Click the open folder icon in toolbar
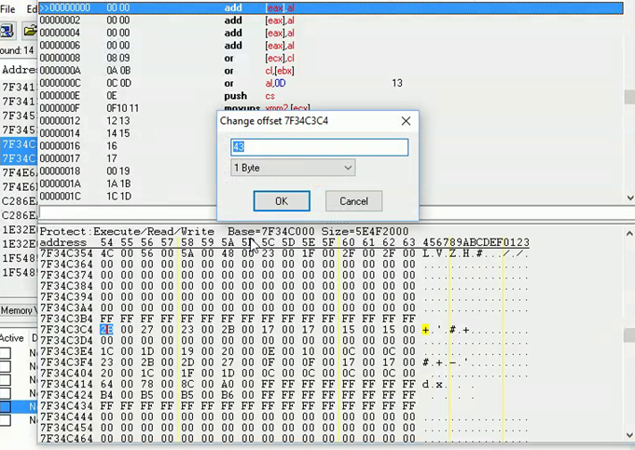 tap(30, 31)
